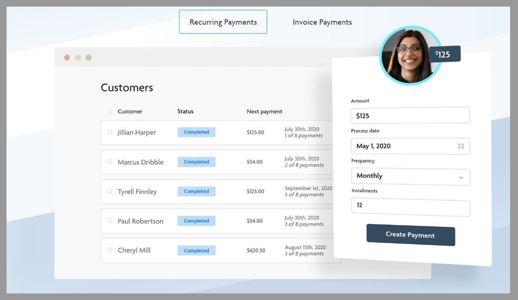Click $54.00 amount in Marcus Dribble's row
518x300 pixels.
255,162
